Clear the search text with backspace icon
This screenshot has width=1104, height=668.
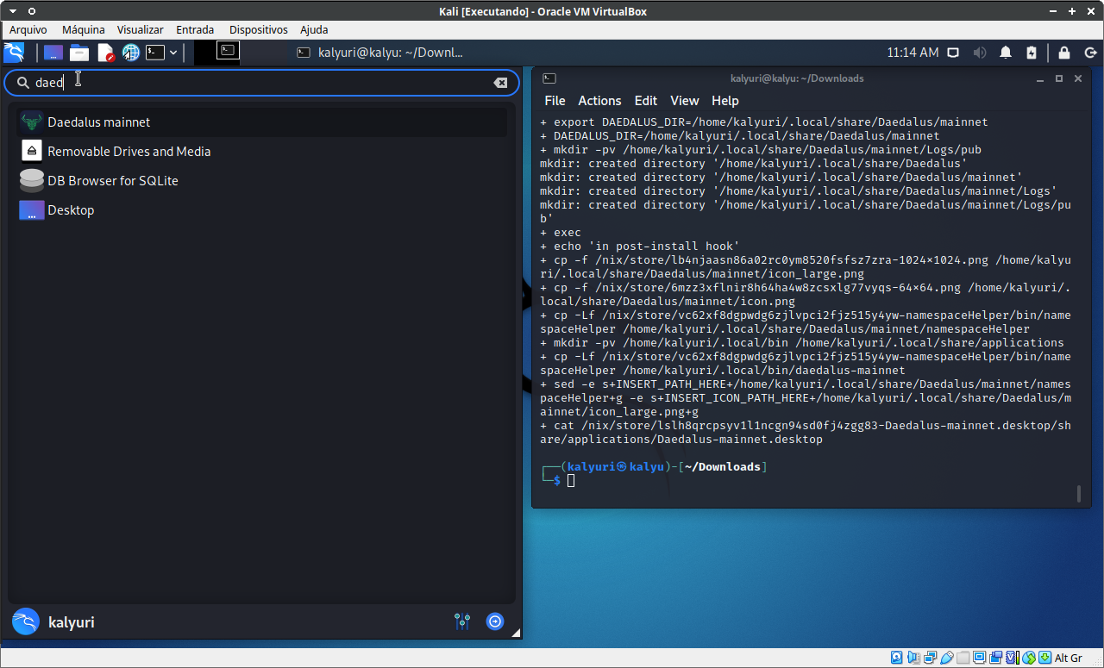click(500, 83)
